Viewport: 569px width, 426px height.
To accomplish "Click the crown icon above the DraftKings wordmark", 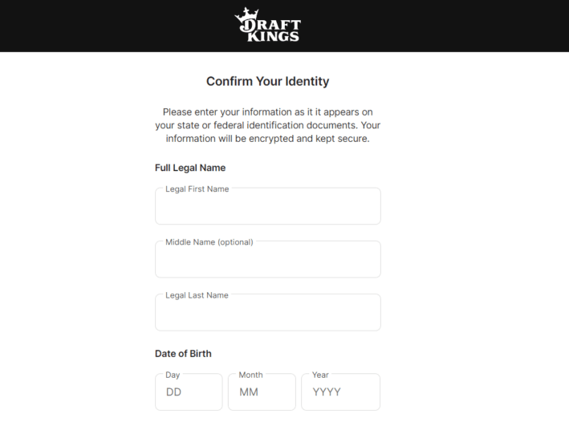I will pos(246,14).
